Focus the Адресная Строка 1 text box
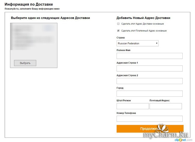The height and width of the screenshot is (142, 195). click(x=149, y=68)
